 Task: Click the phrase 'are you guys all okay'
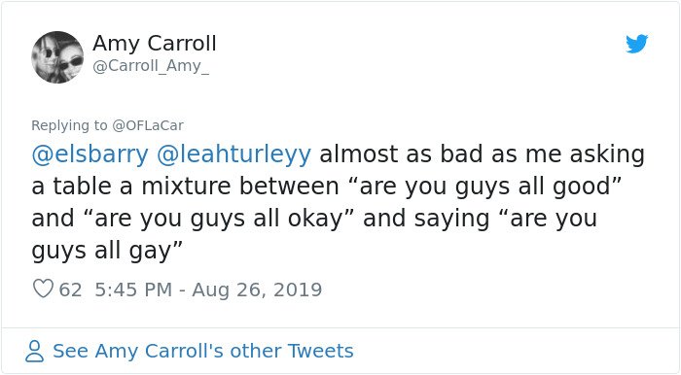coord(219,219)
